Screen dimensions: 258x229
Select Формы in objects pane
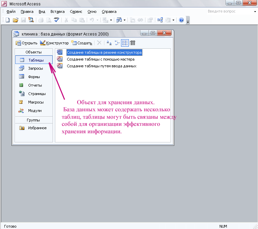pos(34,77)
